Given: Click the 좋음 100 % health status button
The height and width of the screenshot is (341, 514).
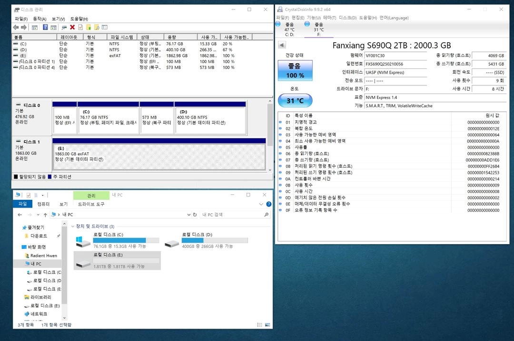Looking at the screenshot, I should [295, 70].
